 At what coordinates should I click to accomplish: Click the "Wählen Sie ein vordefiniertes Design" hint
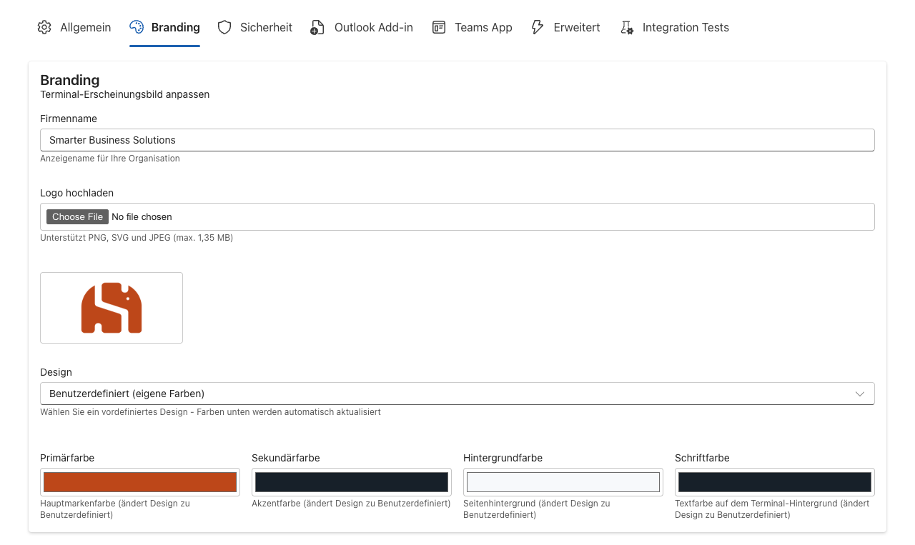click(210, 412)
